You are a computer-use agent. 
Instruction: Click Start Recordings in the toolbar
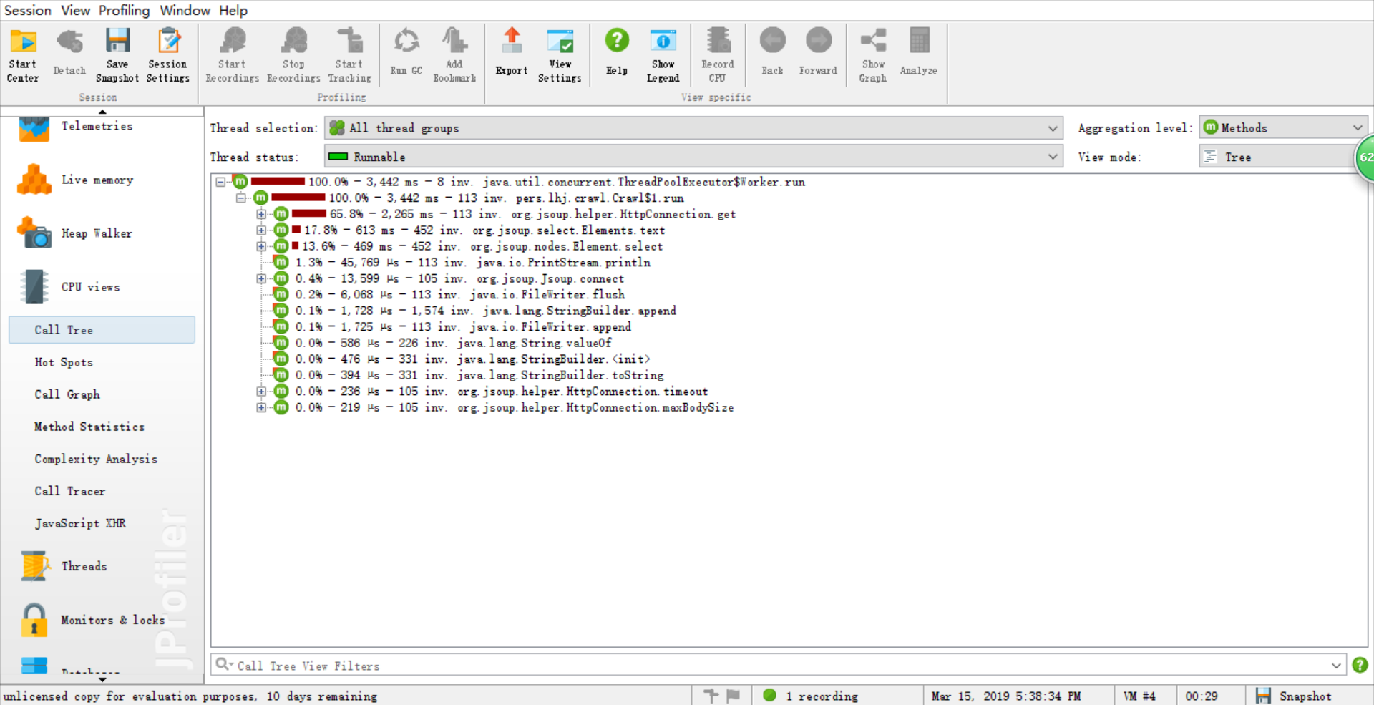pos(233,55)
